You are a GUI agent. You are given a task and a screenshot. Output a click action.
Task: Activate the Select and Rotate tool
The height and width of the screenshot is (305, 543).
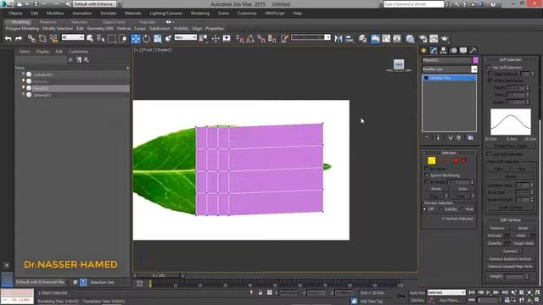click(147, 38)
